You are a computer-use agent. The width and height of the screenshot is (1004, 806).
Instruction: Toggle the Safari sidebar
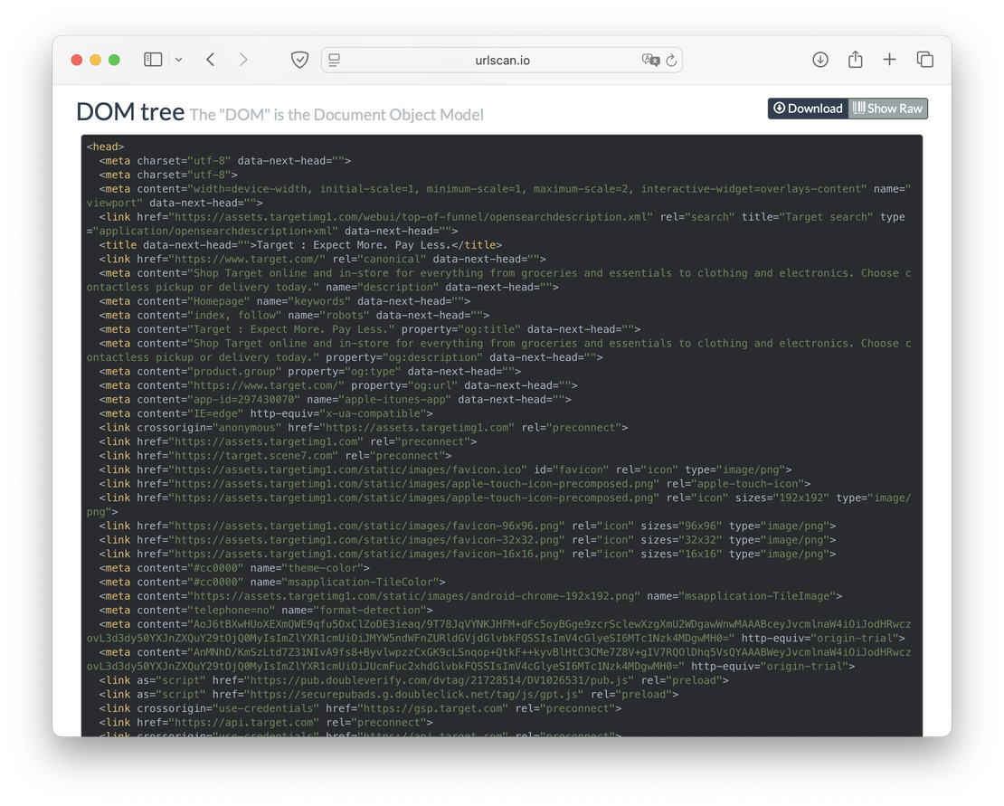pyautogui.click(x=153, y=60)
